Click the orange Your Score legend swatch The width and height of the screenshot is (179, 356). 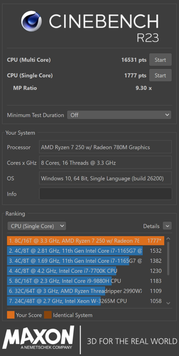click(11, 315)
